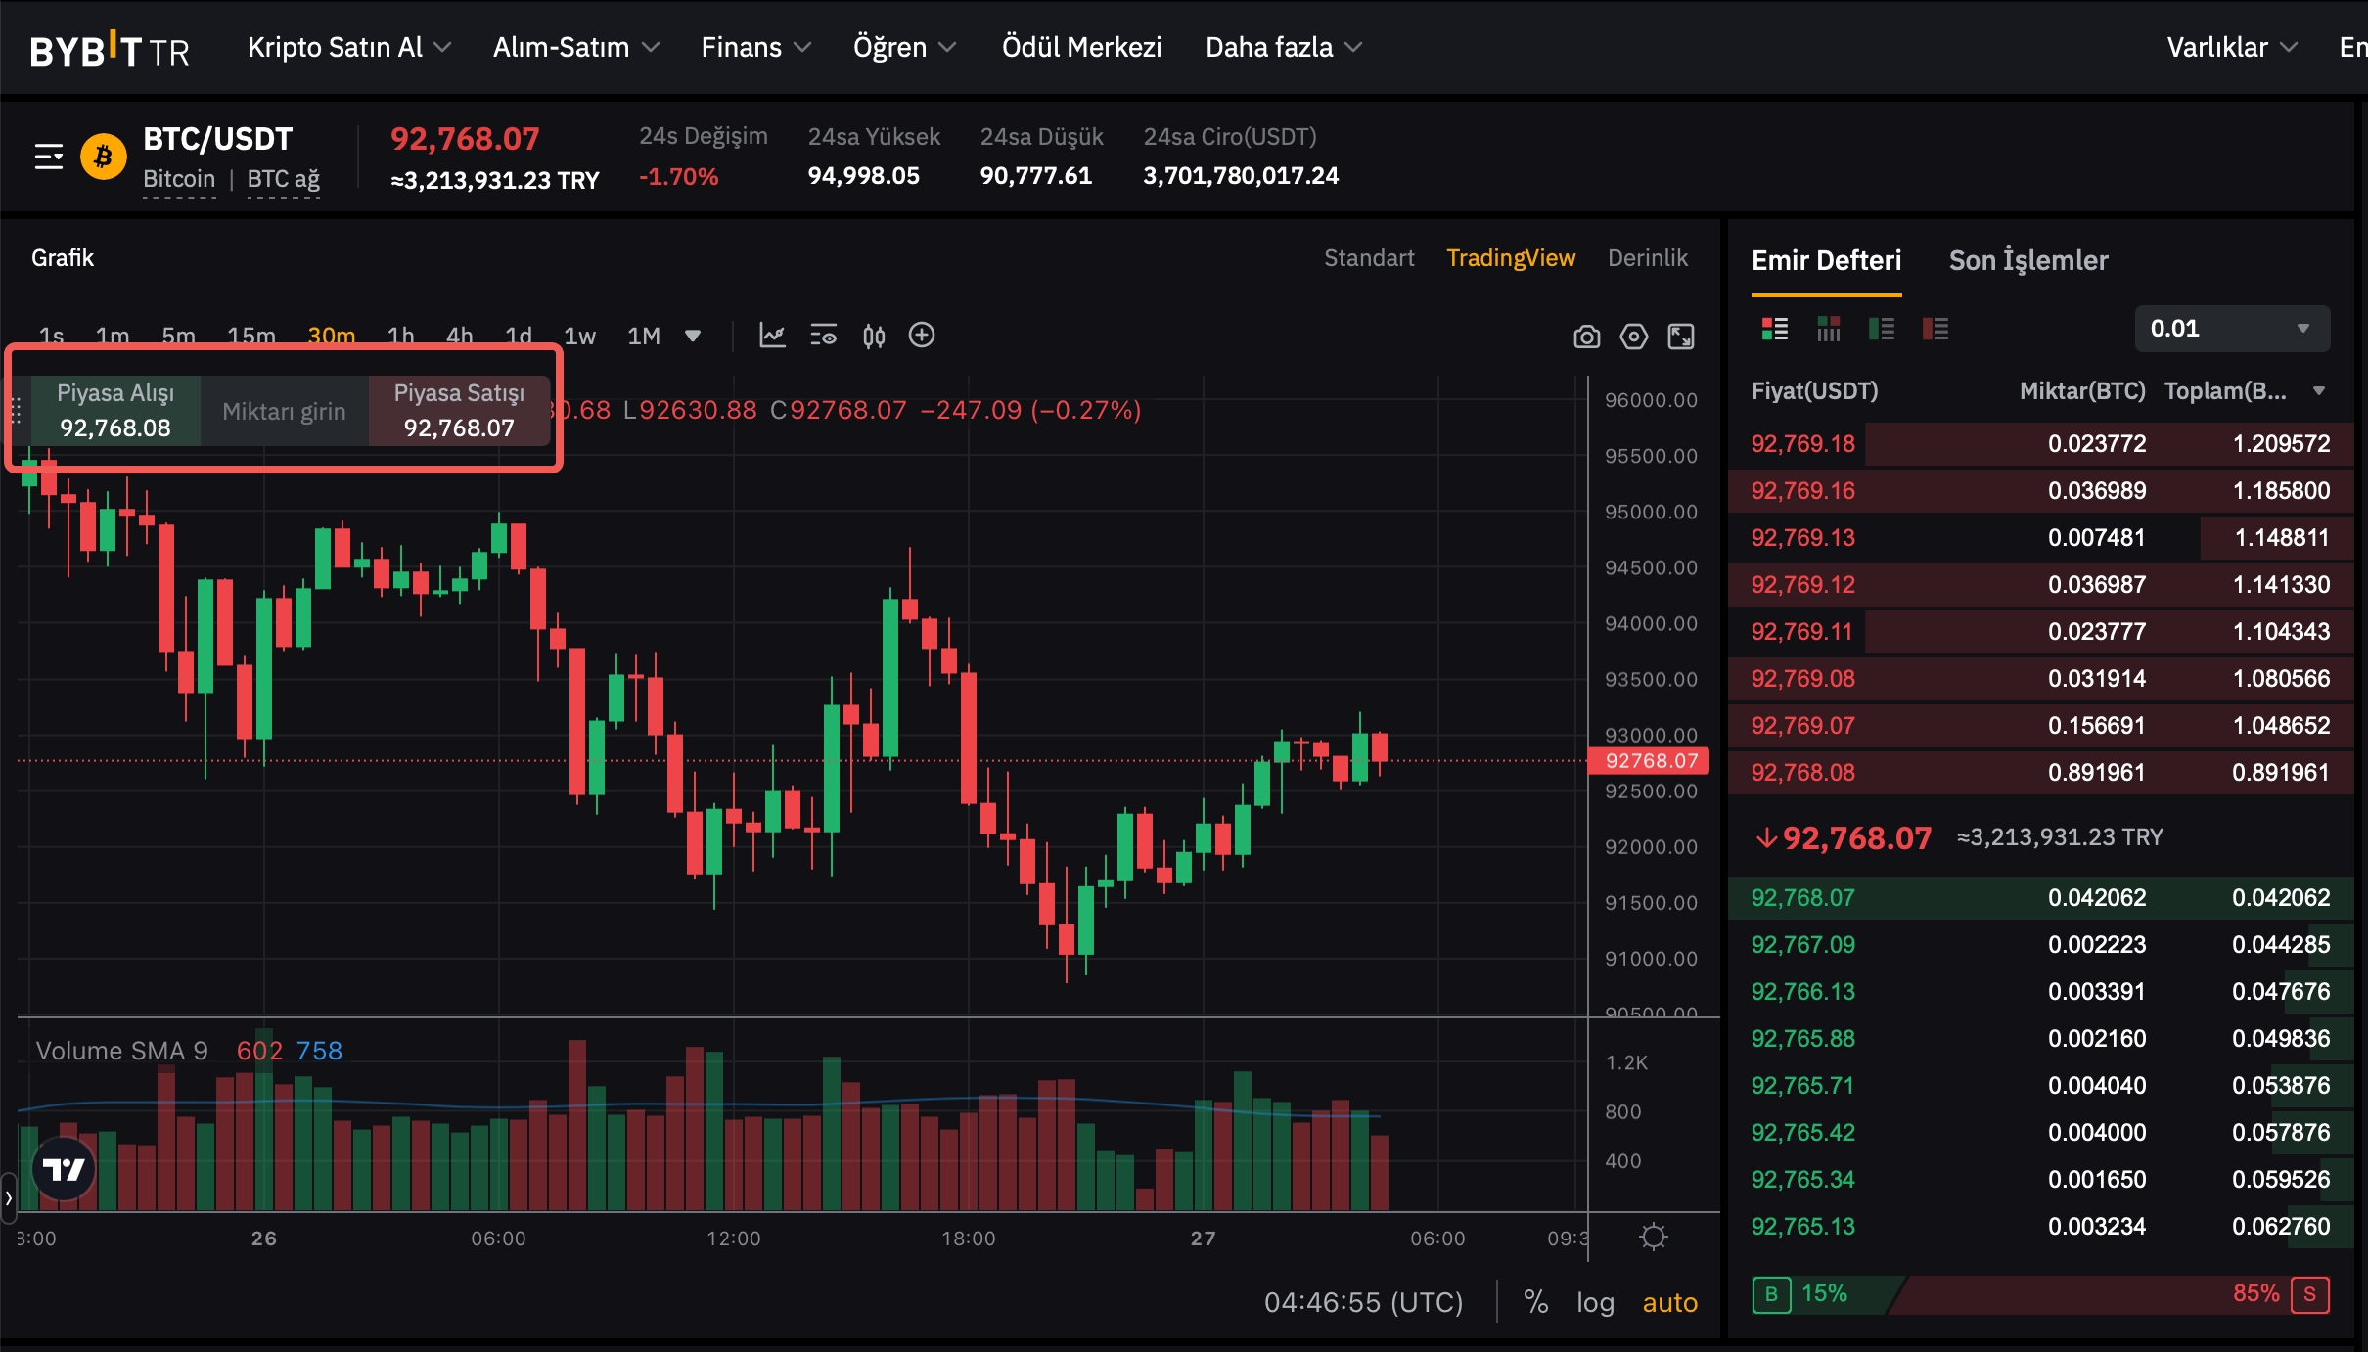
Task: Click the buy/sell ratio 15% bar
Action: coord(1823,1293)
